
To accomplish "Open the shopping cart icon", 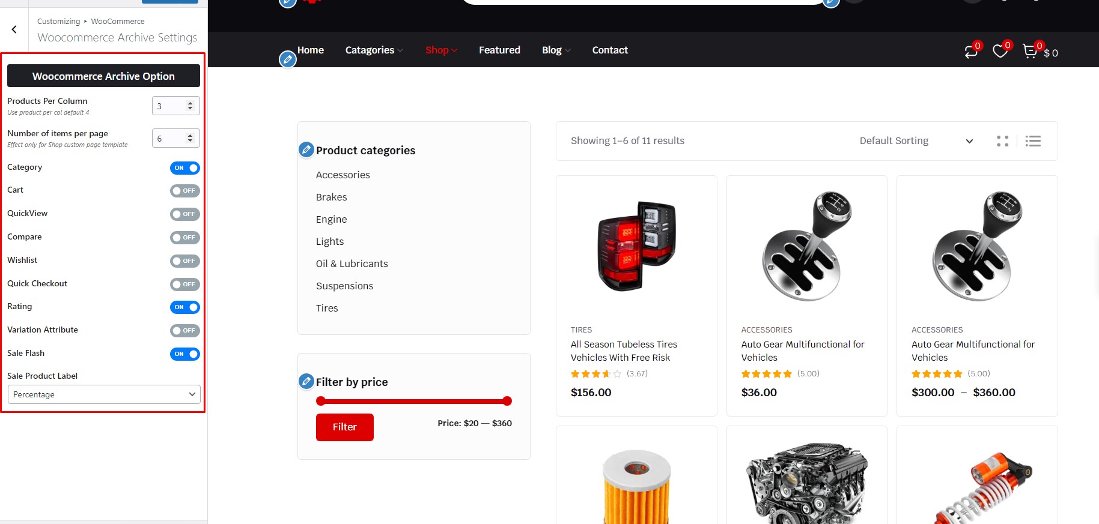I will pos(1030,52).
